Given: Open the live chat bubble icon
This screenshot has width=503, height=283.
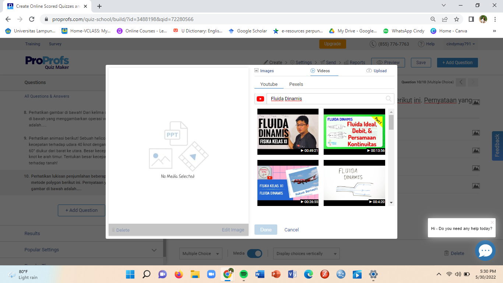Looking at the screenshot, I should click(485, 251).
